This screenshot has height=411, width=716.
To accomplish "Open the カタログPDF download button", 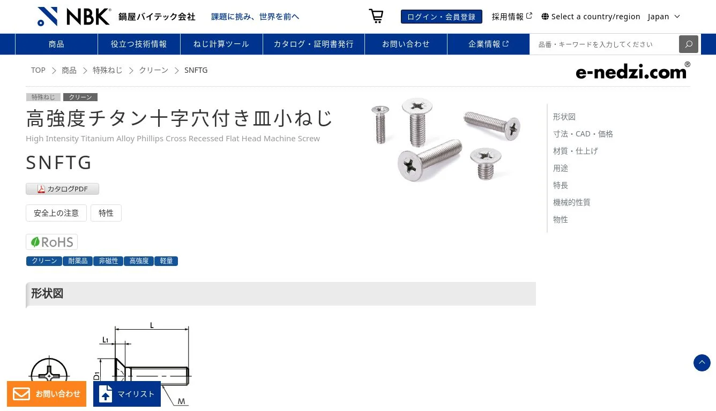I will (x=62, y=189).
